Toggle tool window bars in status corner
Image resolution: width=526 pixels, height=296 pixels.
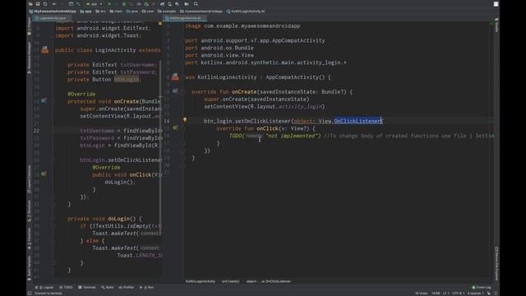(30, 293)
